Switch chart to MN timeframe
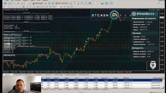Image resolution: width=166 pixels, height=93 pixels. [x=72, y=7]
